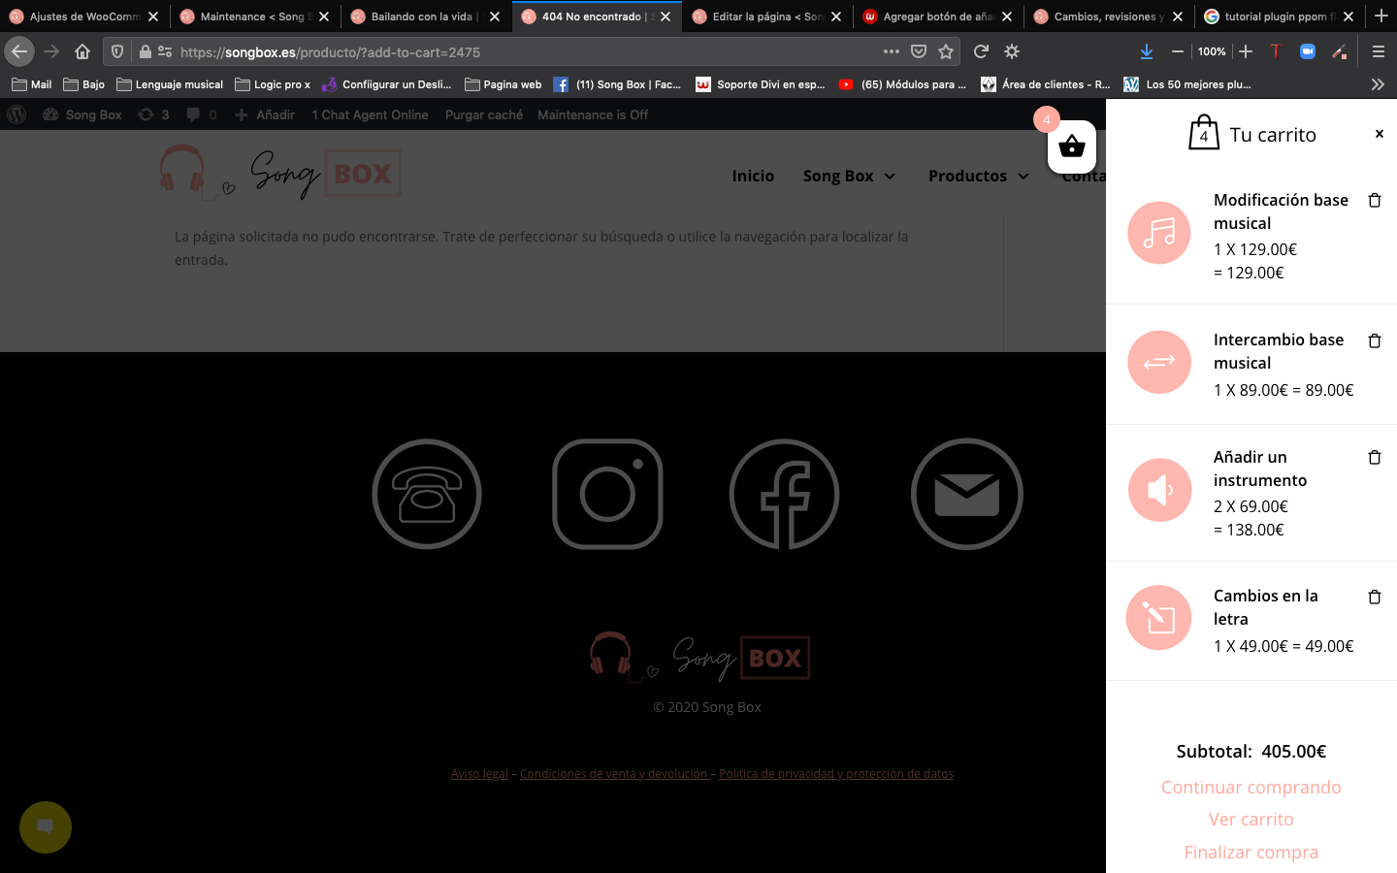
Task: Open Política de privacidad link
Action: [x=836, y=773]
